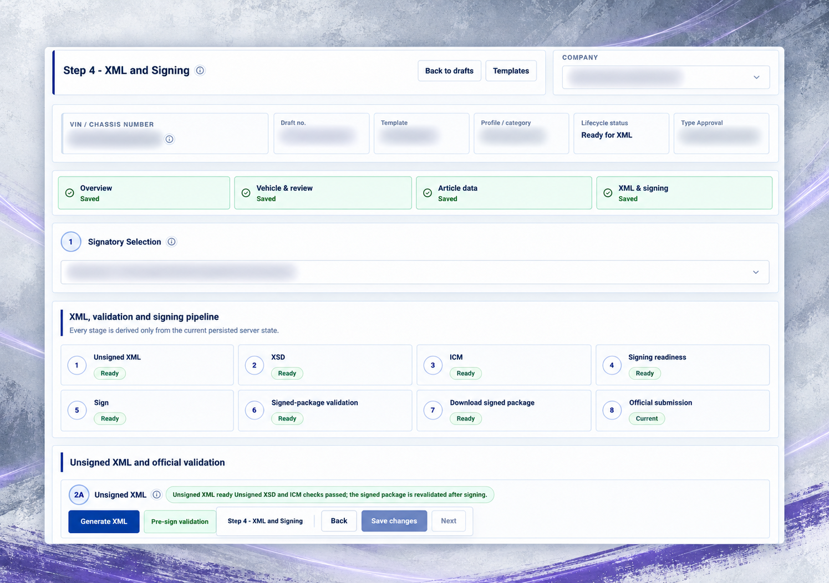Click Back to drafts button
Viewport: 829px width, 583px height.
[x=449, y=71]
